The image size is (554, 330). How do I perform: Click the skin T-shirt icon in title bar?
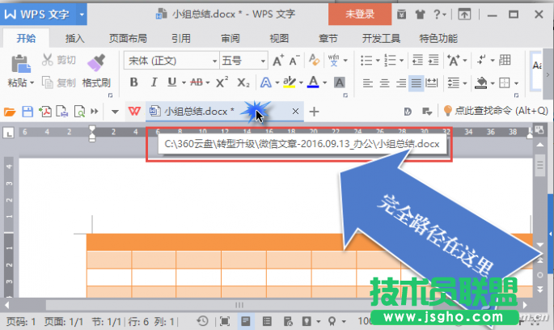coord(420,15)
